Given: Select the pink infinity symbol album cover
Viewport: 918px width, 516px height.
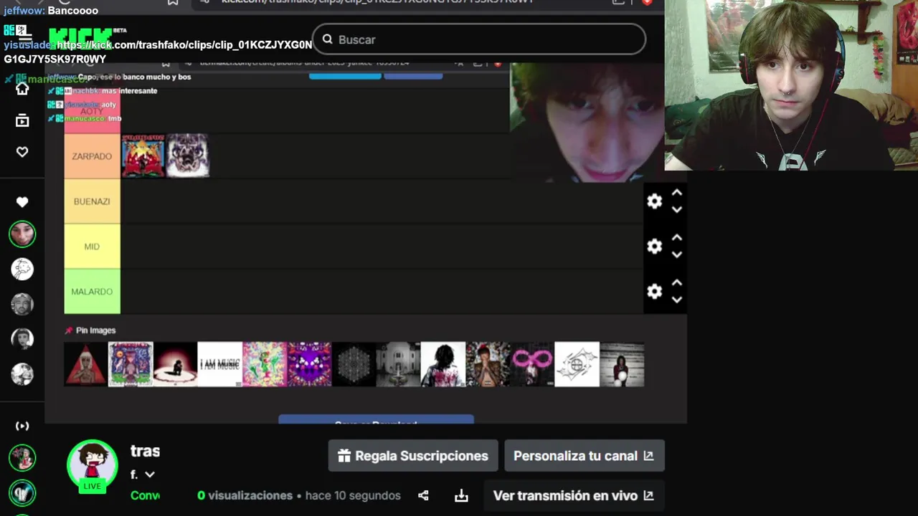Looking at the screenshot, I should click(x=532, y=365).
